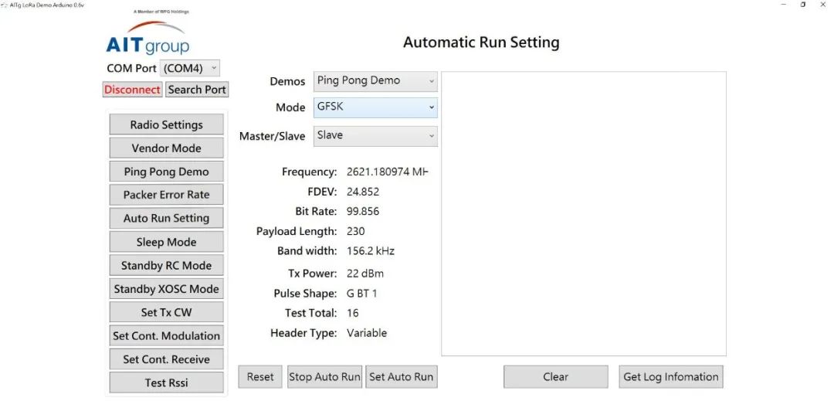Click the Reset button
This screenshot has height=401, width=834.
[260, 376]
